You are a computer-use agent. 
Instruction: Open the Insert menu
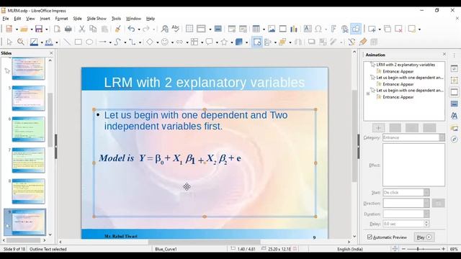(x=45, y=19)
